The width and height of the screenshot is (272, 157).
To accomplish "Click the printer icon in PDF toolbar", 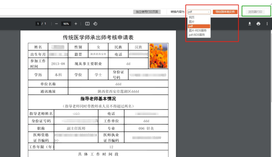I will pos(258,24).
